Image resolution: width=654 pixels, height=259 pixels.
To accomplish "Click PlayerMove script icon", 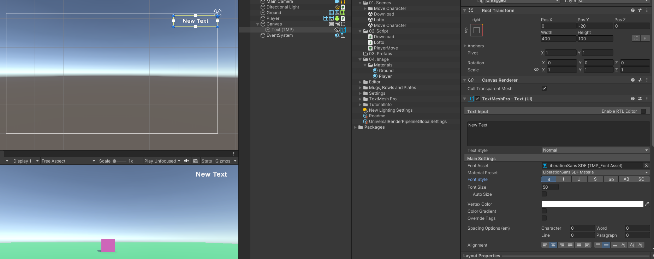I will [x=370, y=48].
